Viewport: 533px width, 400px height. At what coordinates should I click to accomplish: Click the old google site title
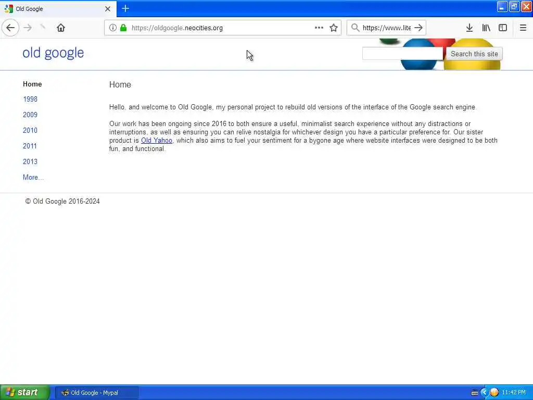pos(54,53)
